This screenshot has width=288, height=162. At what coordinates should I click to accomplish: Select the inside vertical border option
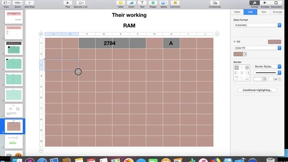click(242, 73)
